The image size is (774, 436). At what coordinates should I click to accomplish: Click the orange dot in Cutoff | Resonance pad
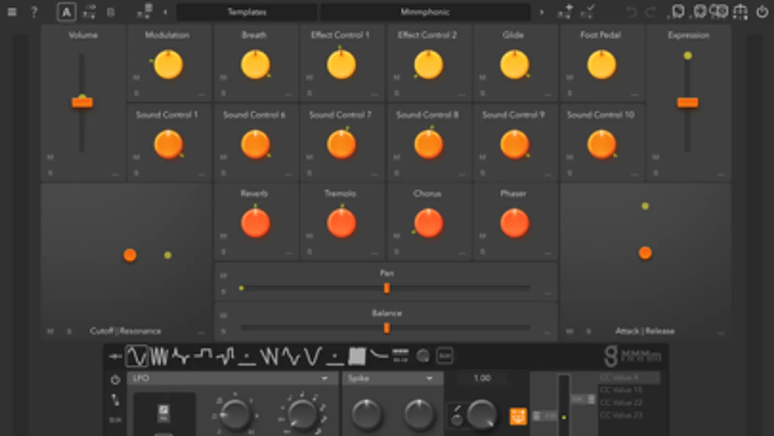(130, 255)
